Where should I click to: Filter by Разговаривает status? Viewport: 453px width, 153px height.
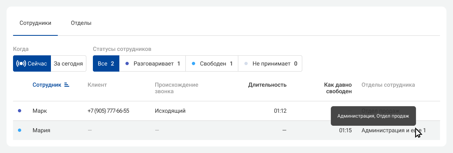[152, 63]
